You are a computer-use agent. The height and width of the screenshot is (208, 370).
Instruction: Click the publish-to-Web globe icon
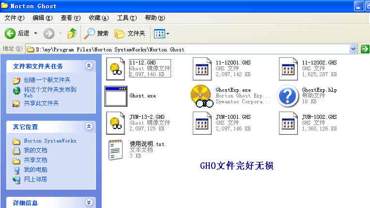pyautogui.click(x=16, y=91)
